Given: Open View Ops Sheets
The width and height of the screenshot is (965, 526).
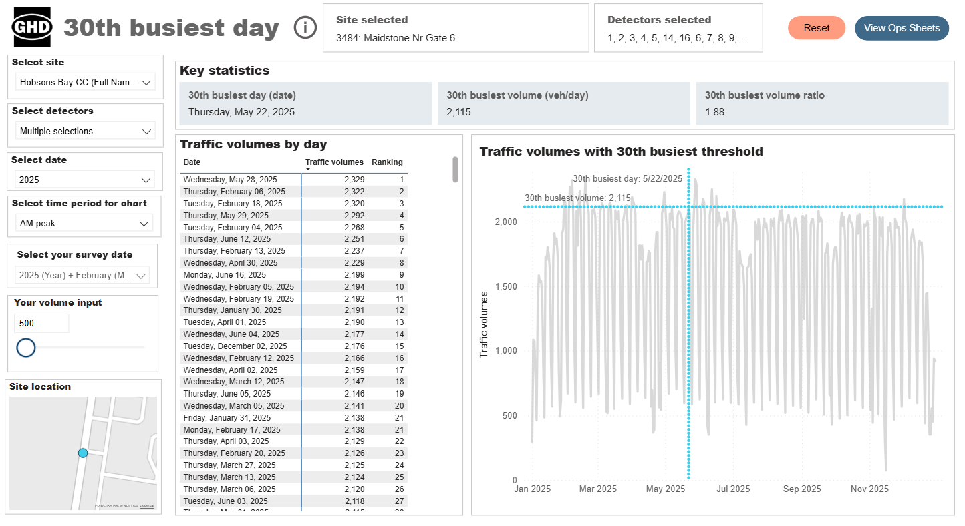Looking at the screenshot, I should tap(902, 28).
